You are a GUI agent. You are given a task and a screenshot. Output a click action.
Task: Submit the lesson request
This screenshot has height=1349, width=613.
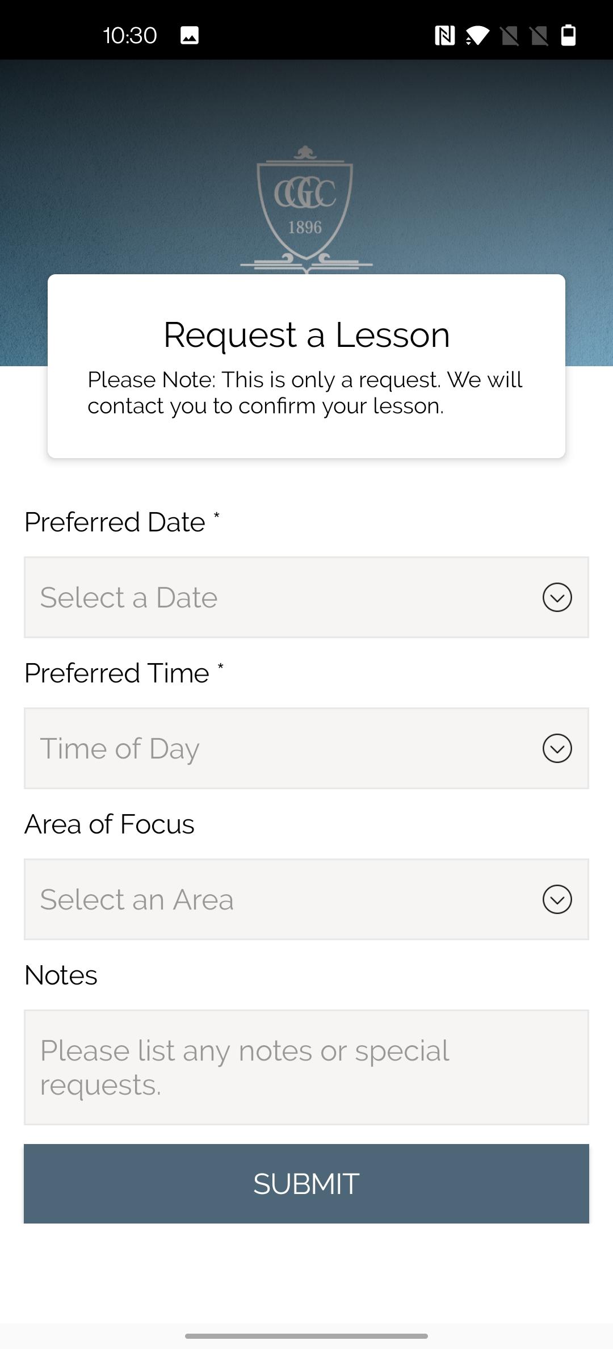pyautogui.click(x=306, y=1184)
